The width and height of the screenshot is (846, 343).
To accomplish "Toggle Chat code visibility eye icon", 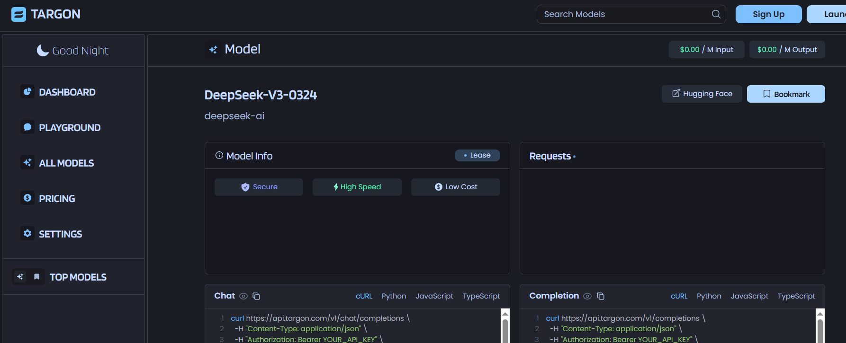I will coord(243,296).
